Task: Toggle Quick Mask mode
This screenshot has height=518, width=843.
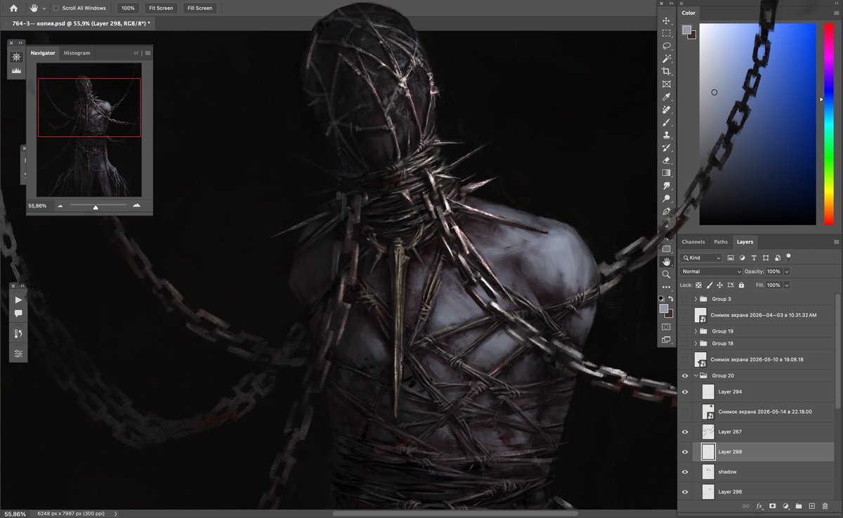Action: [667, 327]
